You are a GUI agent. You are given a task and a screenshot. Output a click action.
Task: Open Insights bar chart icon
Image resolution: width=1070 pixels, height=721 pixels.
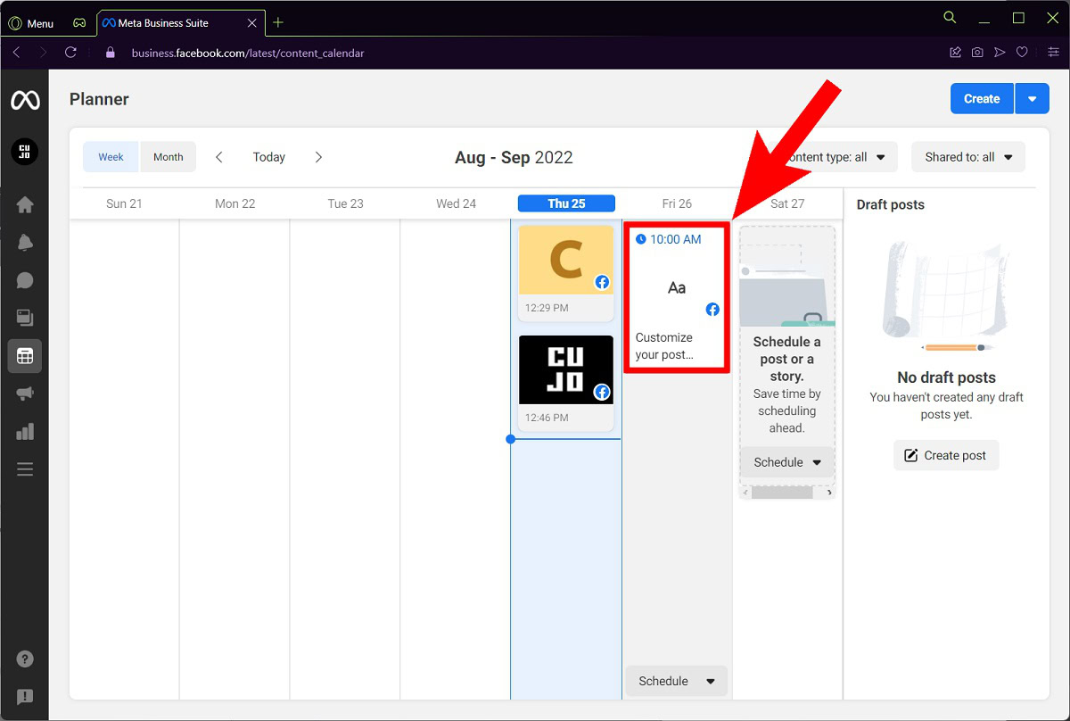click(25, 432)
